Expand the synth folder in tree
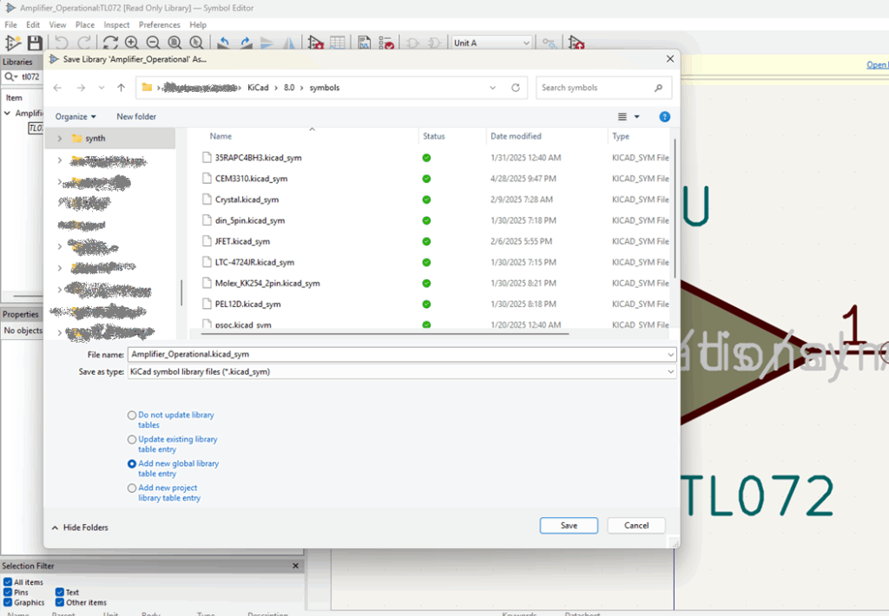Viewport: 889px width, 616px height. tap(60, 138)
